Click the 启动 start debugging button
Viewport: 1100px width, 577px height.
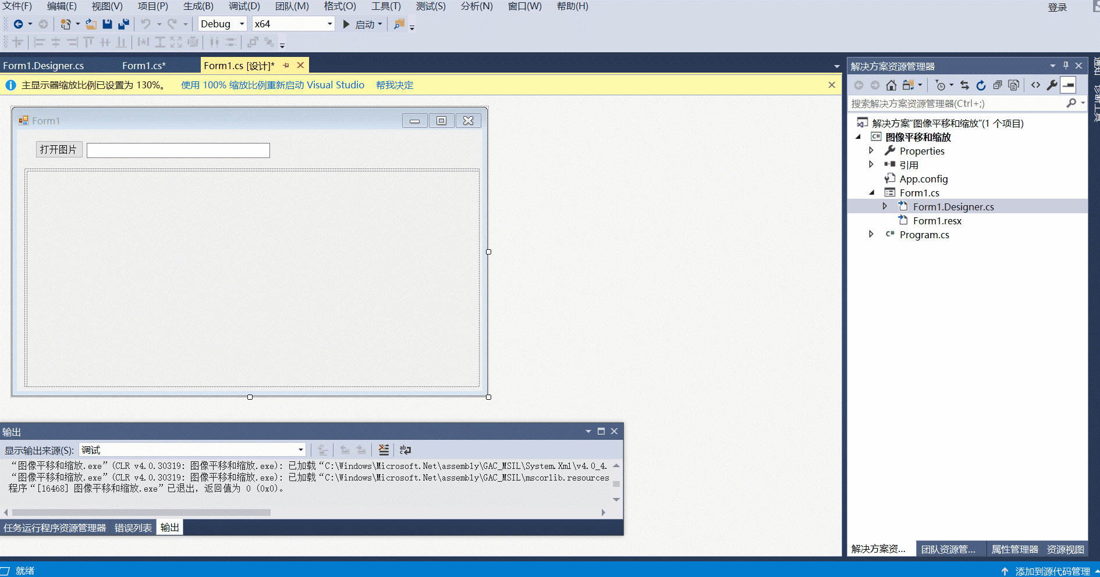point(359,24)
